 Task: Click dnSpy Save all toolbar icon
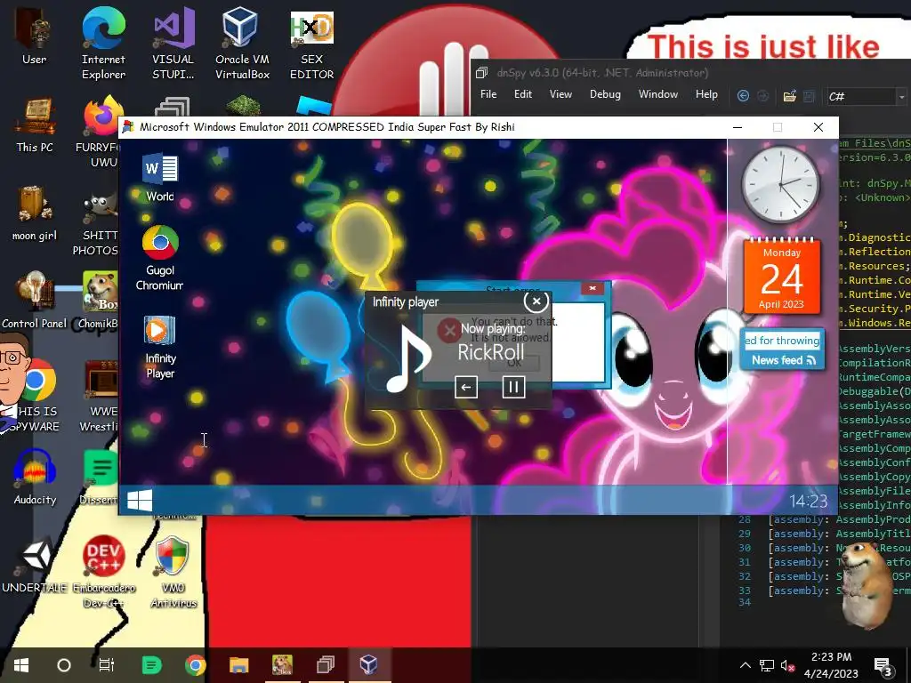809,96
